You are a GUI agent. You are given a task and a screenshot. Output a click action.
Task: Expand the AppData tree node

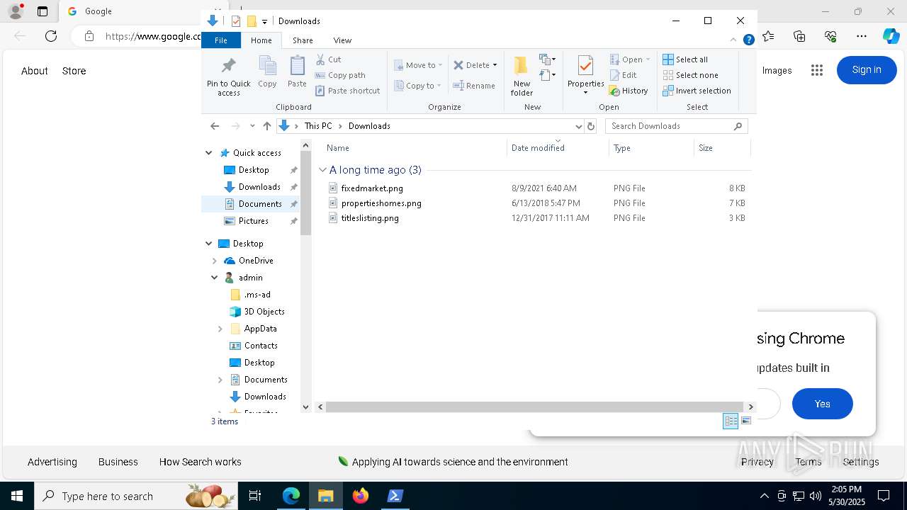[x=220, y=329]
